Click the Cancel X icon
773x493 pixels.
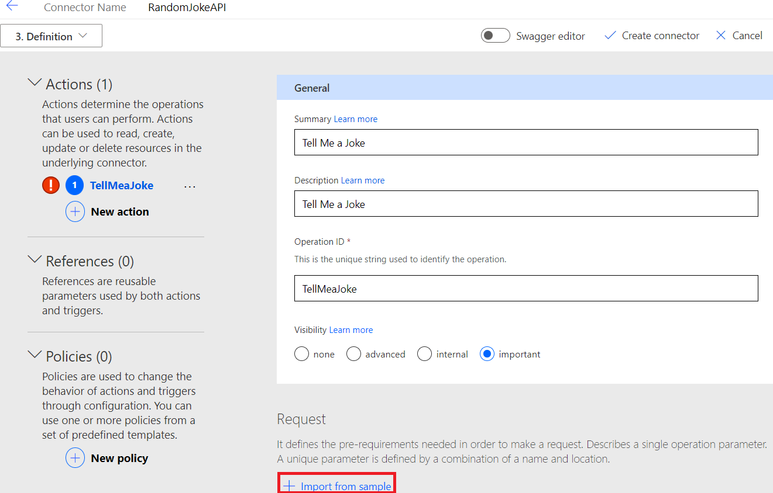coord(721,36)
